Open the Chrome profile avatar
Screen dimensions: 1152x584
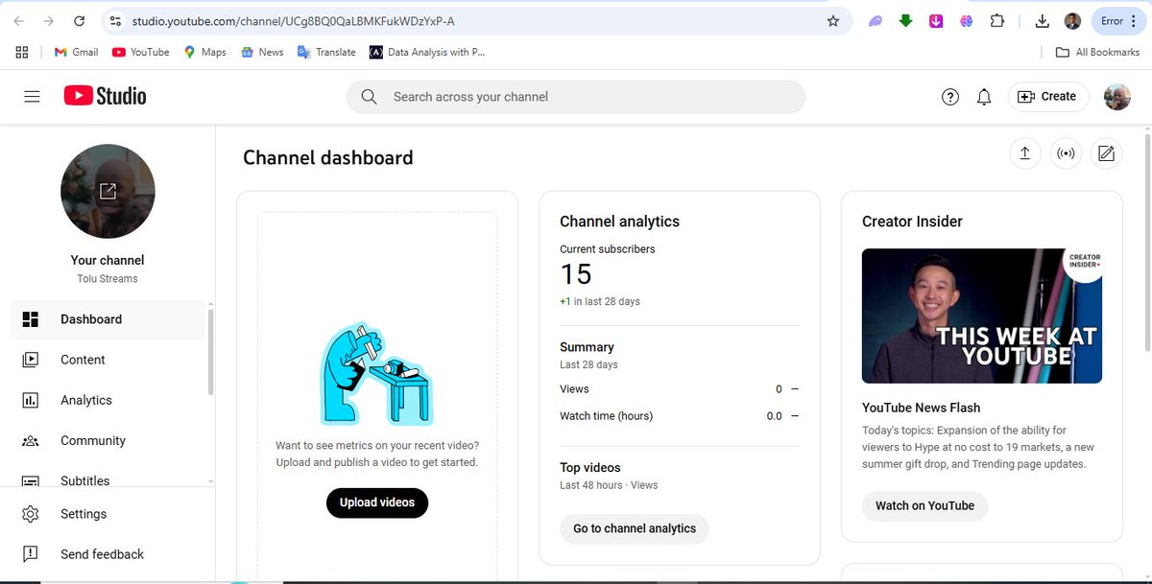(x=1073, y=21)
